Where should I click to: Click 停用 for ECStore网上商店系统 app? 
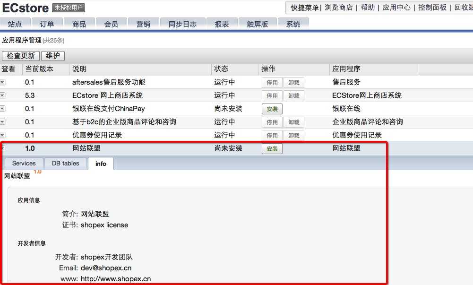coord(272,96)
